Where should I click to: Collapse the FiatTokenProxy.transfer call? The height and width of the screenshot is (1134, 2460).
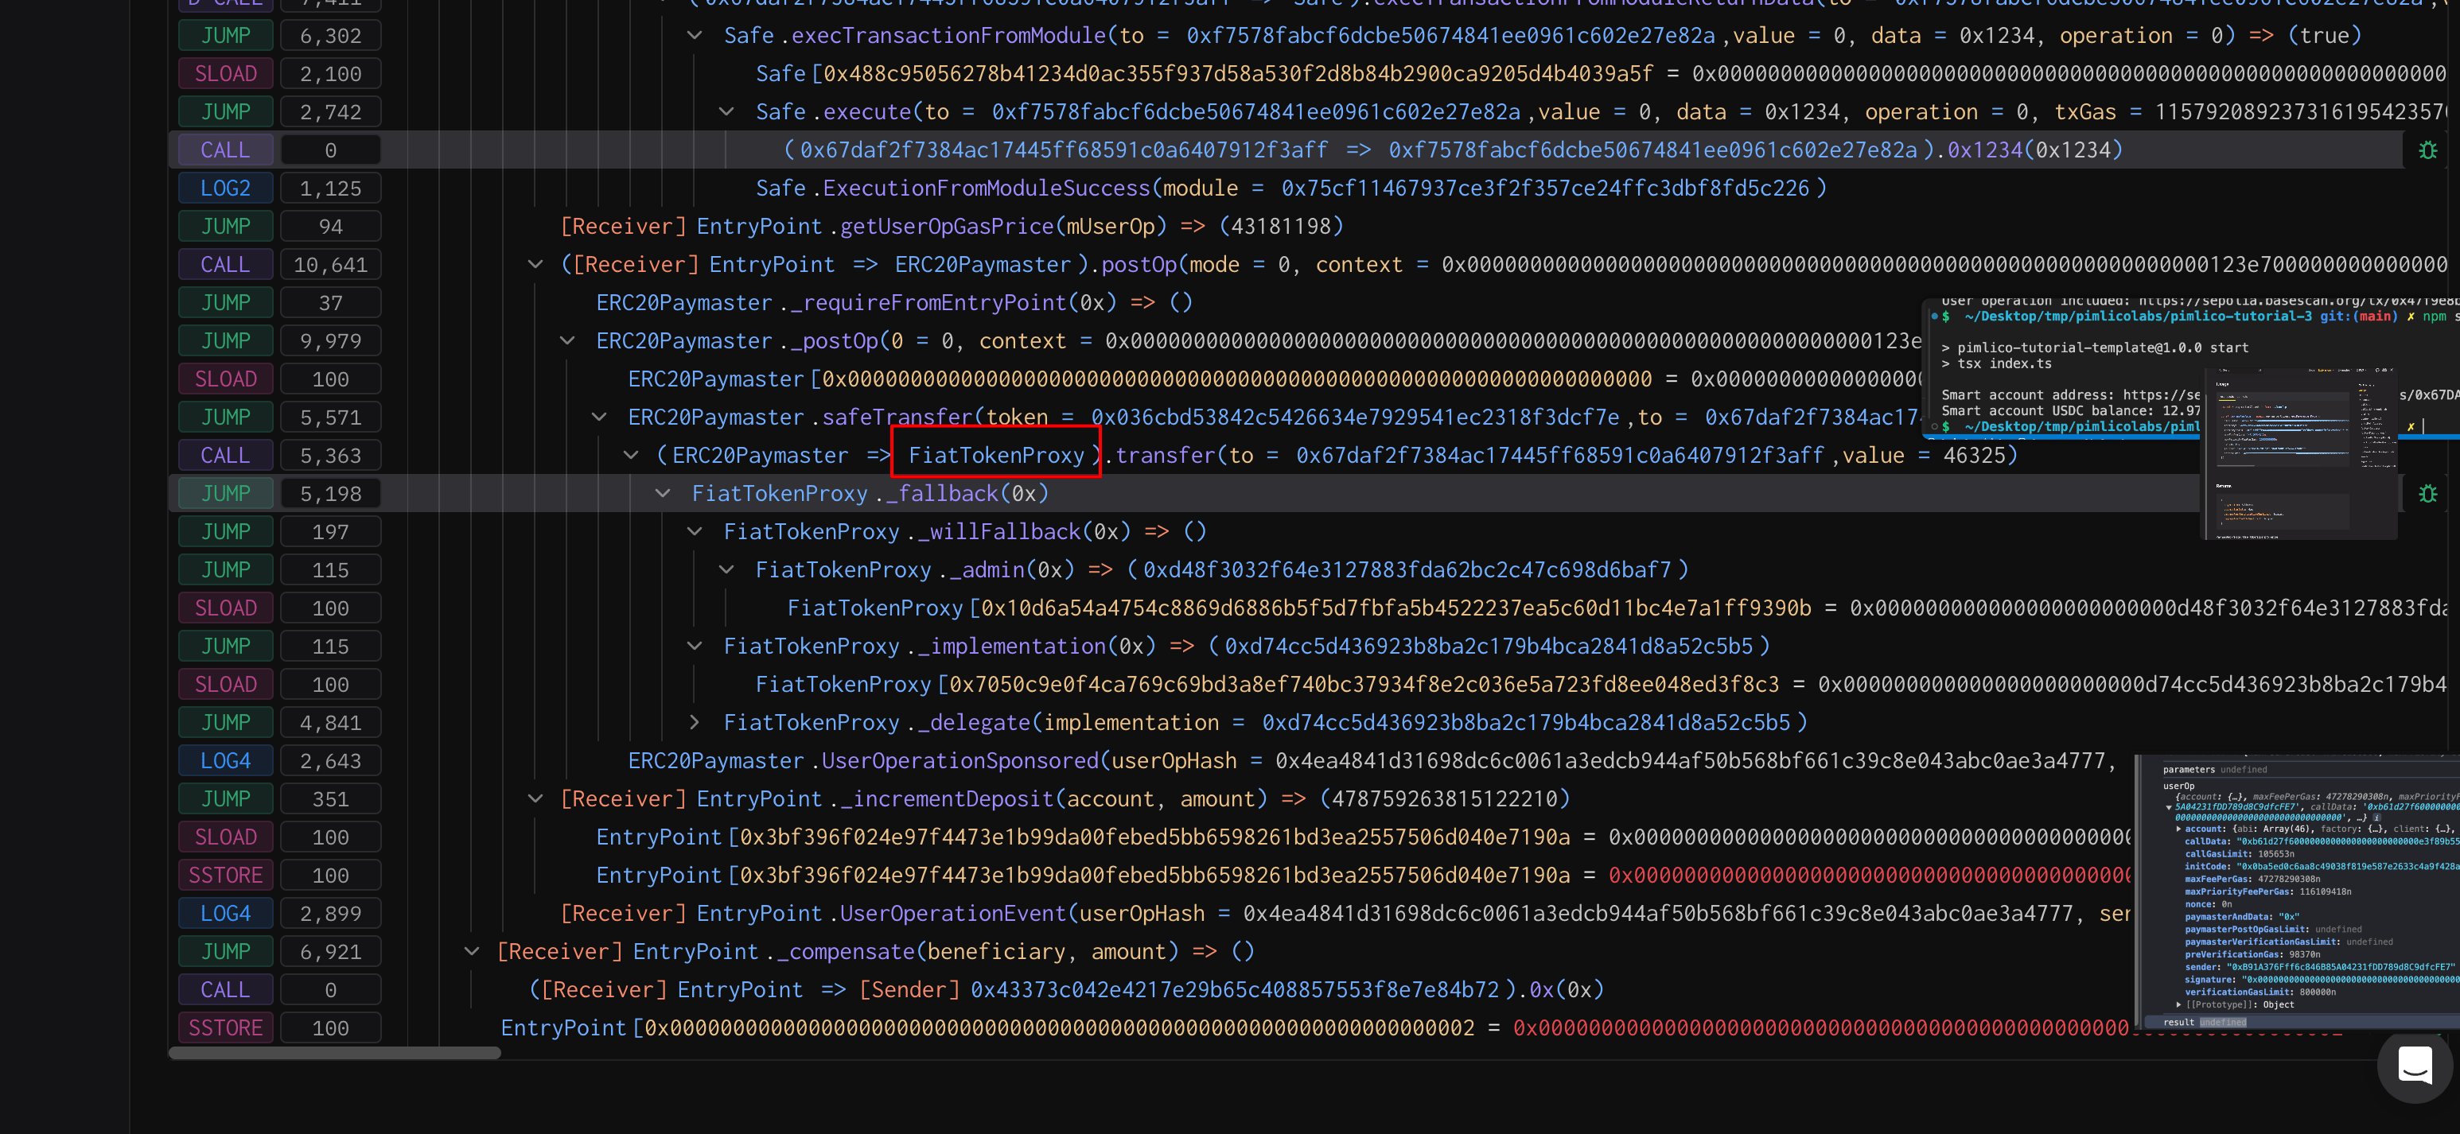point(631,456)
